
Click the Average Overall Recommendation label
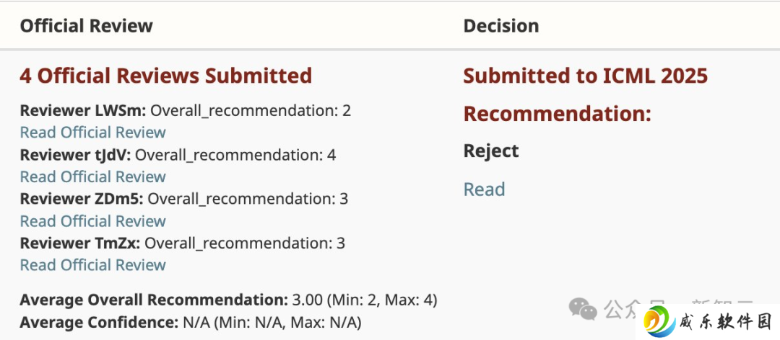point(154,300)
